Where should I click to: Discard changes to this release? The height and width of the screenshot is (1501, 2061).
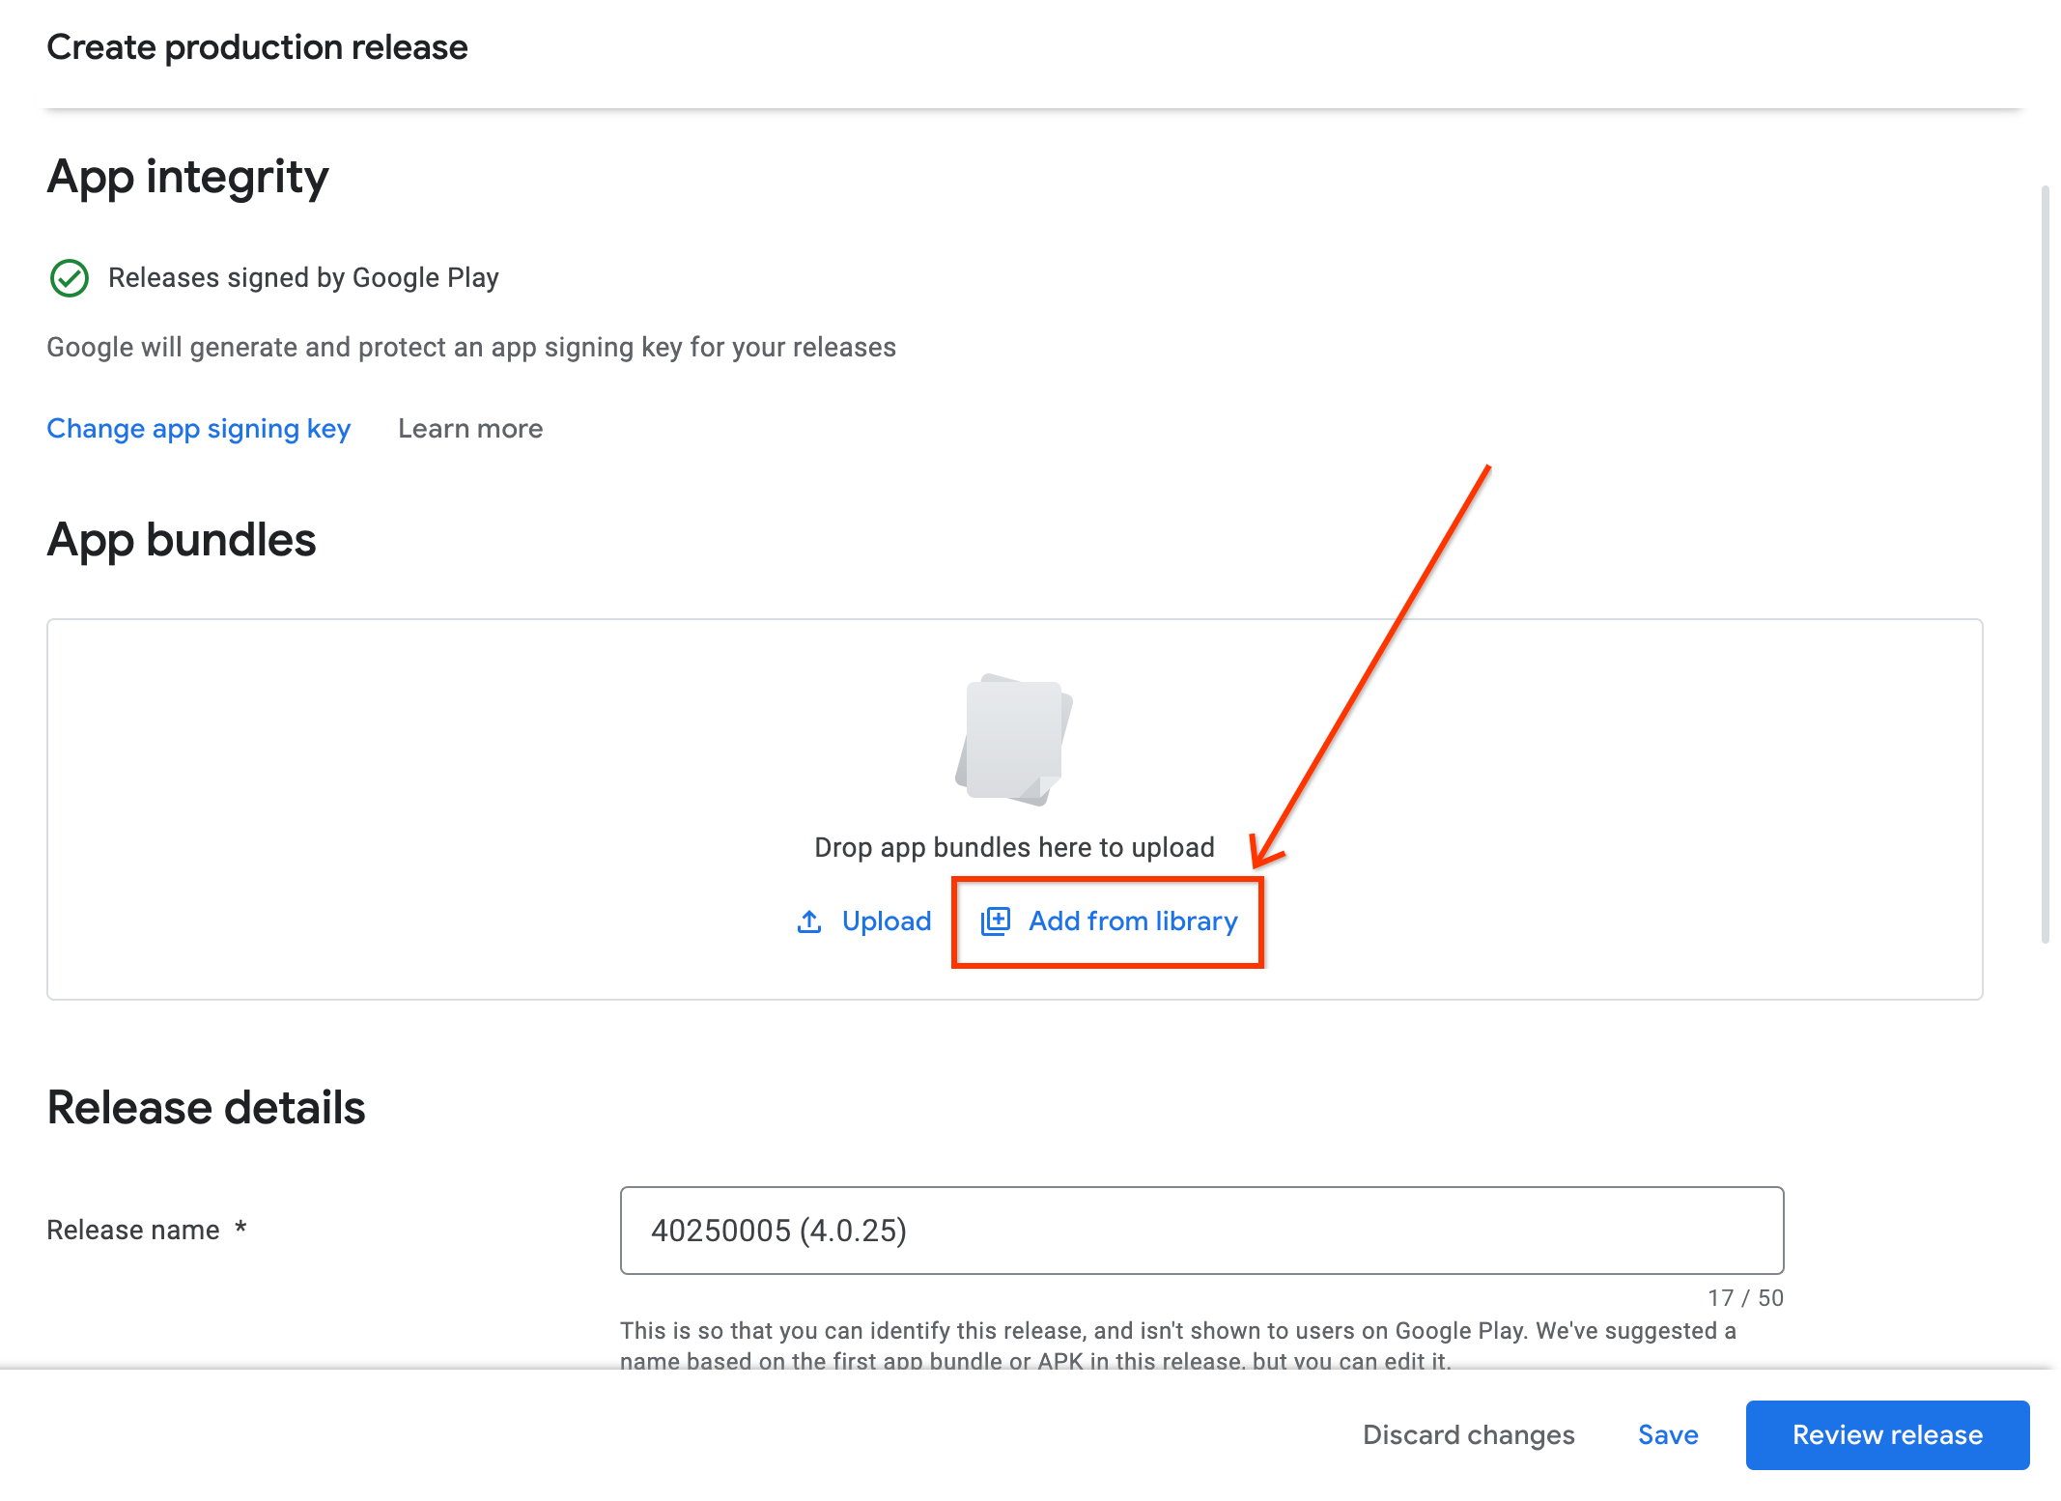[x=1468, y=1435]
